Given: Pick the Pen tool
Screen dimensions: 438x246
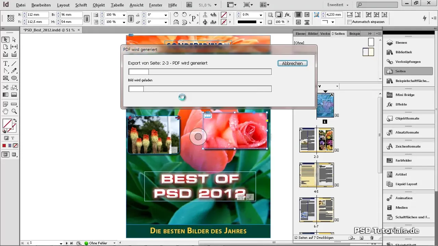Looking at the screenshot, I should coord(6,71).
